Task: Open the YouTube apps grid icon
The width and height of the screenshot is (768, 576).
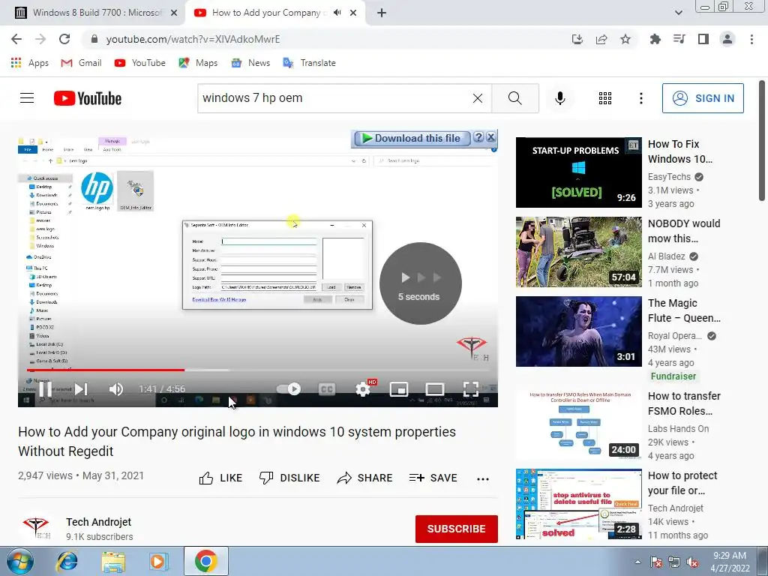Action: coord(605,98)
